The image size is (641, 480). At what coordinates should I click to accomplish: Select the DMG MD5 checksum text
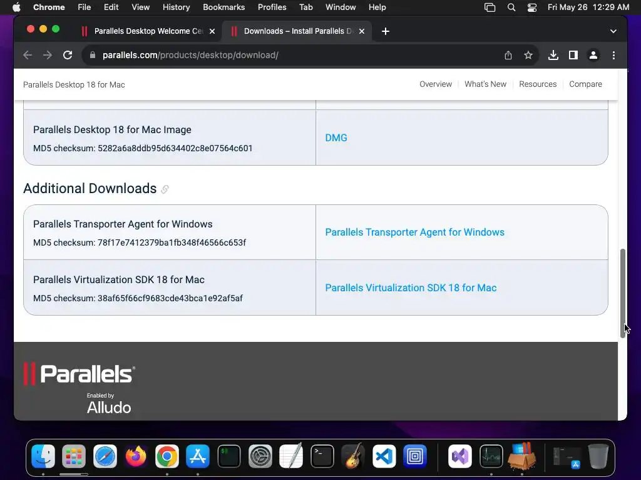click(143, 148)
